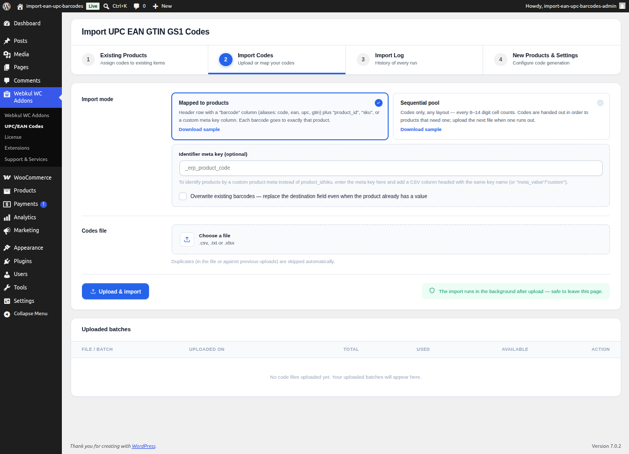
Task: Click the Plugins plug icon
Action: click(7, 261)
